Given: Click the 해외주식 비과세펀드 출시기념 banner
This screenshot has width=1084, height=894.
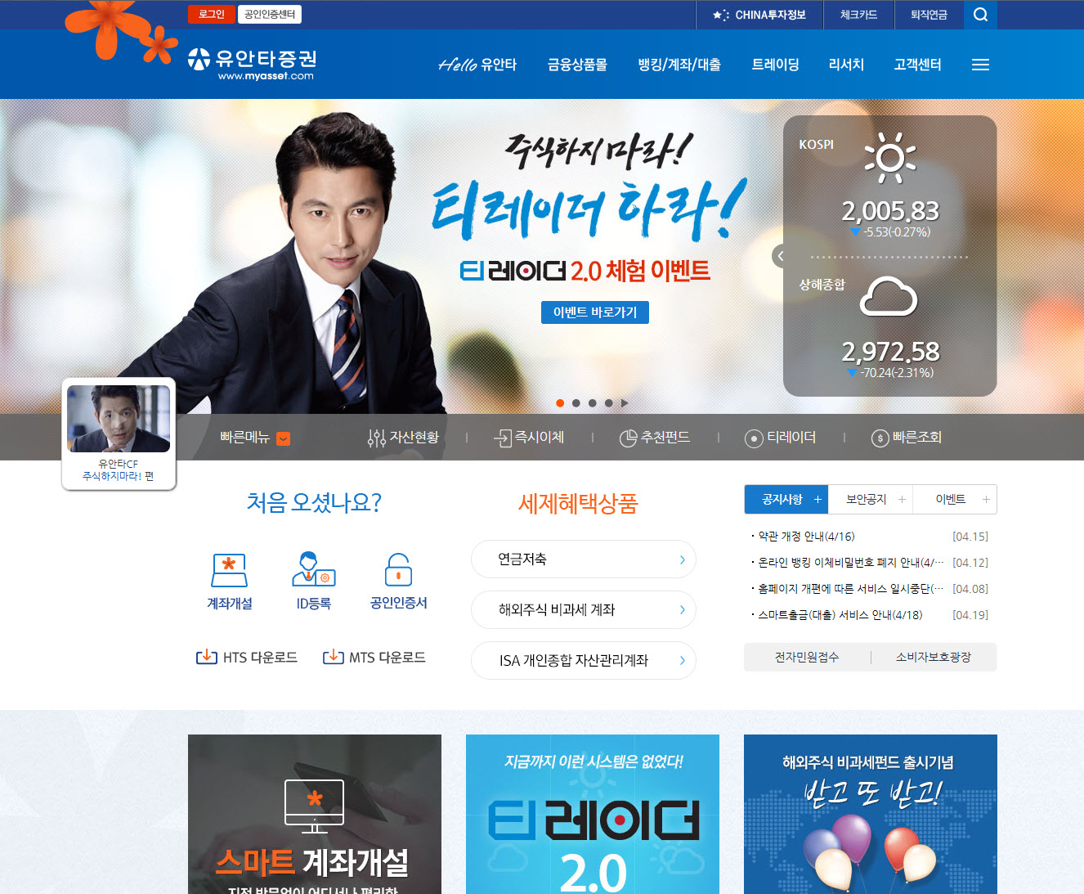Looking at the screenshot, I should point(871,815).
